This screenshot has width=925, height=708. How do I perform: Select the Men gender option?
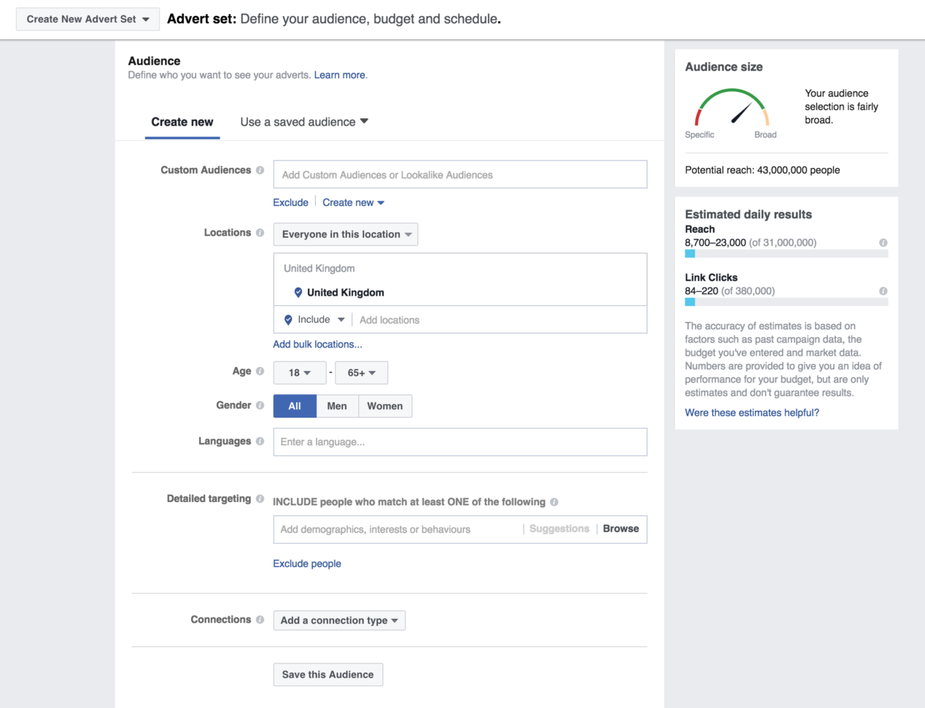[x=337, y=406]
